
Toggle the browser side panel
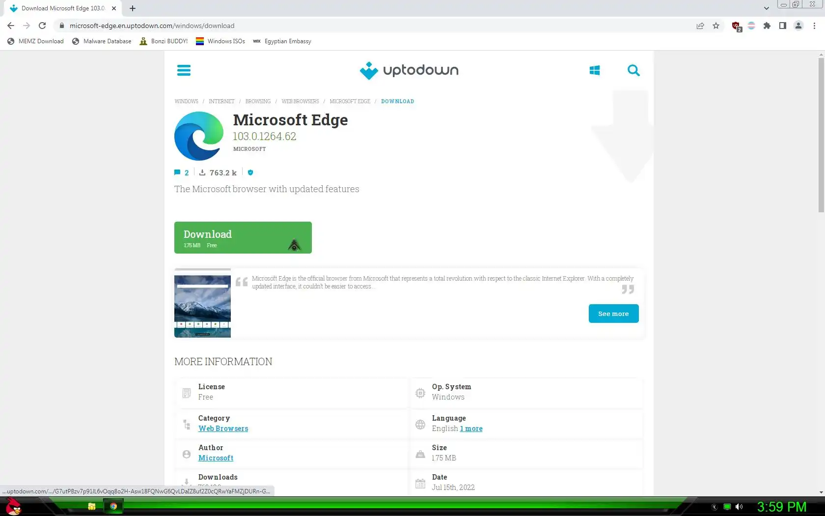(x=783, y=26)
